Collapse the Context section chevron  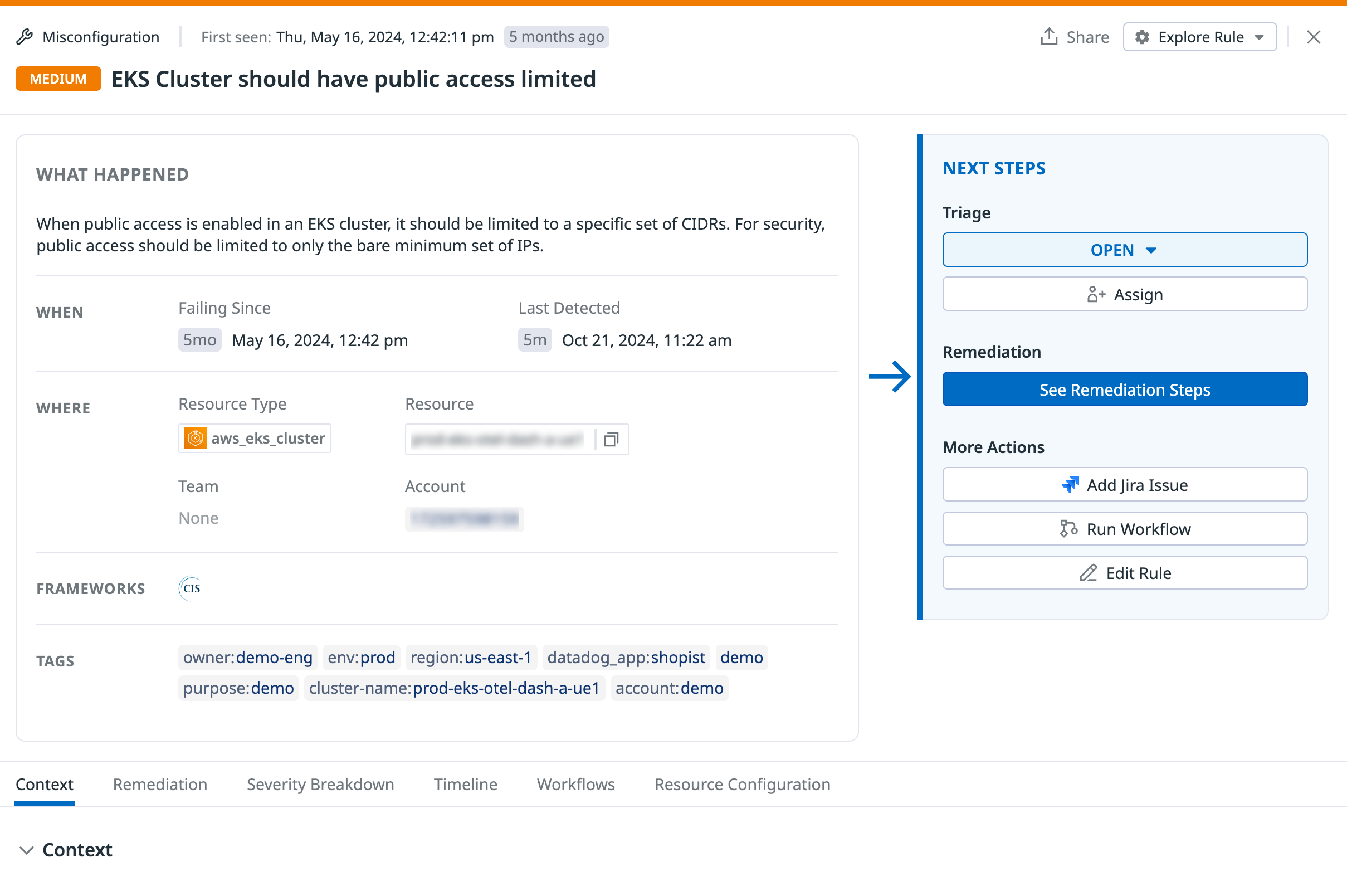(26, 850)
